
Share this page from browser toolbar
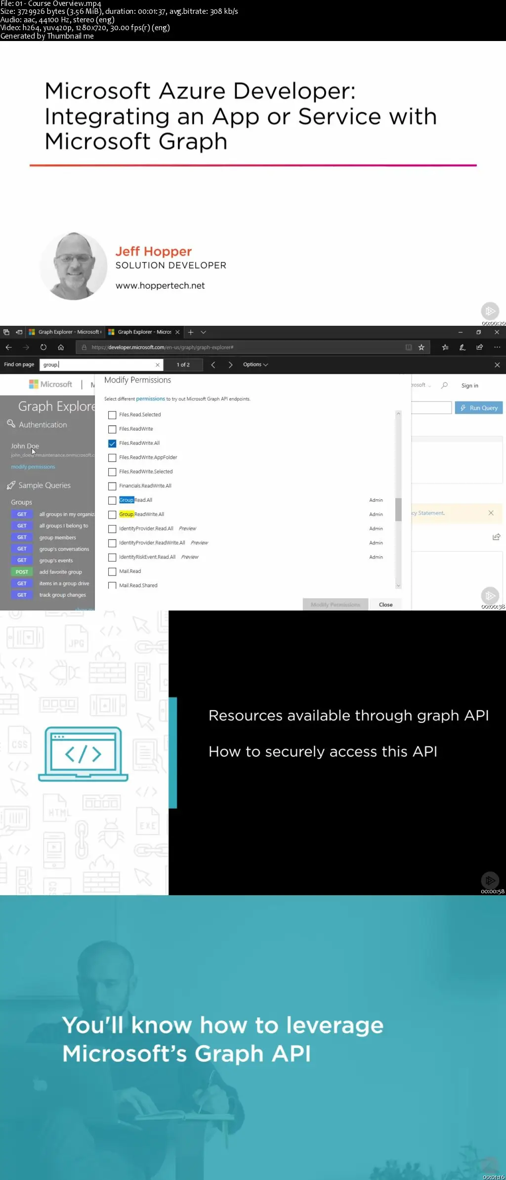pos(479,347)
